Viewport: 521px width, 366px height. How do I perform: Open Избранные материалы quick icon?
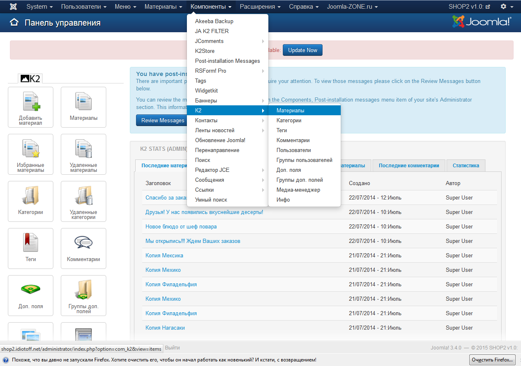pos(31,154)
